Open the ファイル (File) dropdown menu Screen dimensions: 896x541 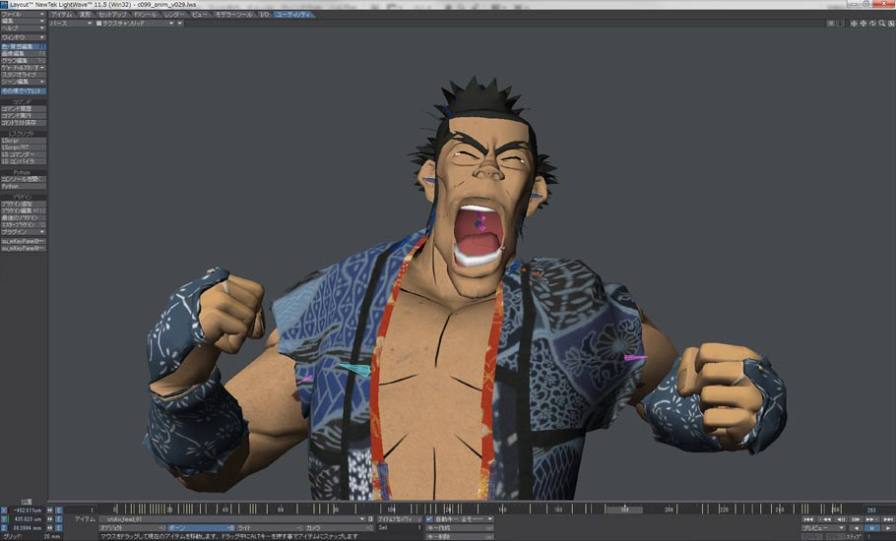pyautogui.click(x=23, y=15)
